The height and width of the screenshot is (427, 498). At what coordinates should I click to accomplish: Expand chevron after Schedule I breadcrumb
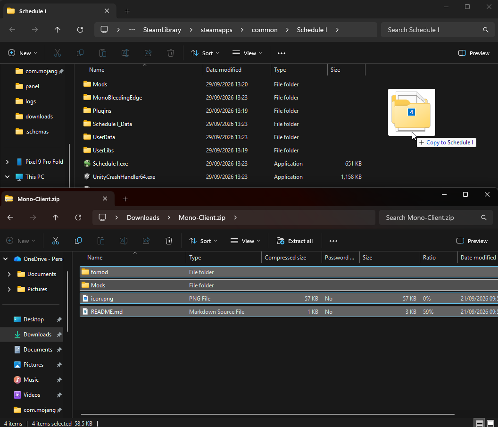tap(337, 30)
